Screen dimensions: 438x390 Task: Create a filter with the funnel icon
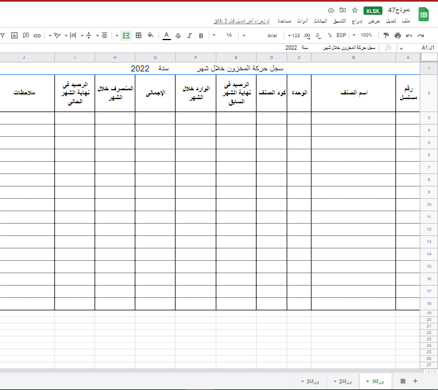pos(3,35)
